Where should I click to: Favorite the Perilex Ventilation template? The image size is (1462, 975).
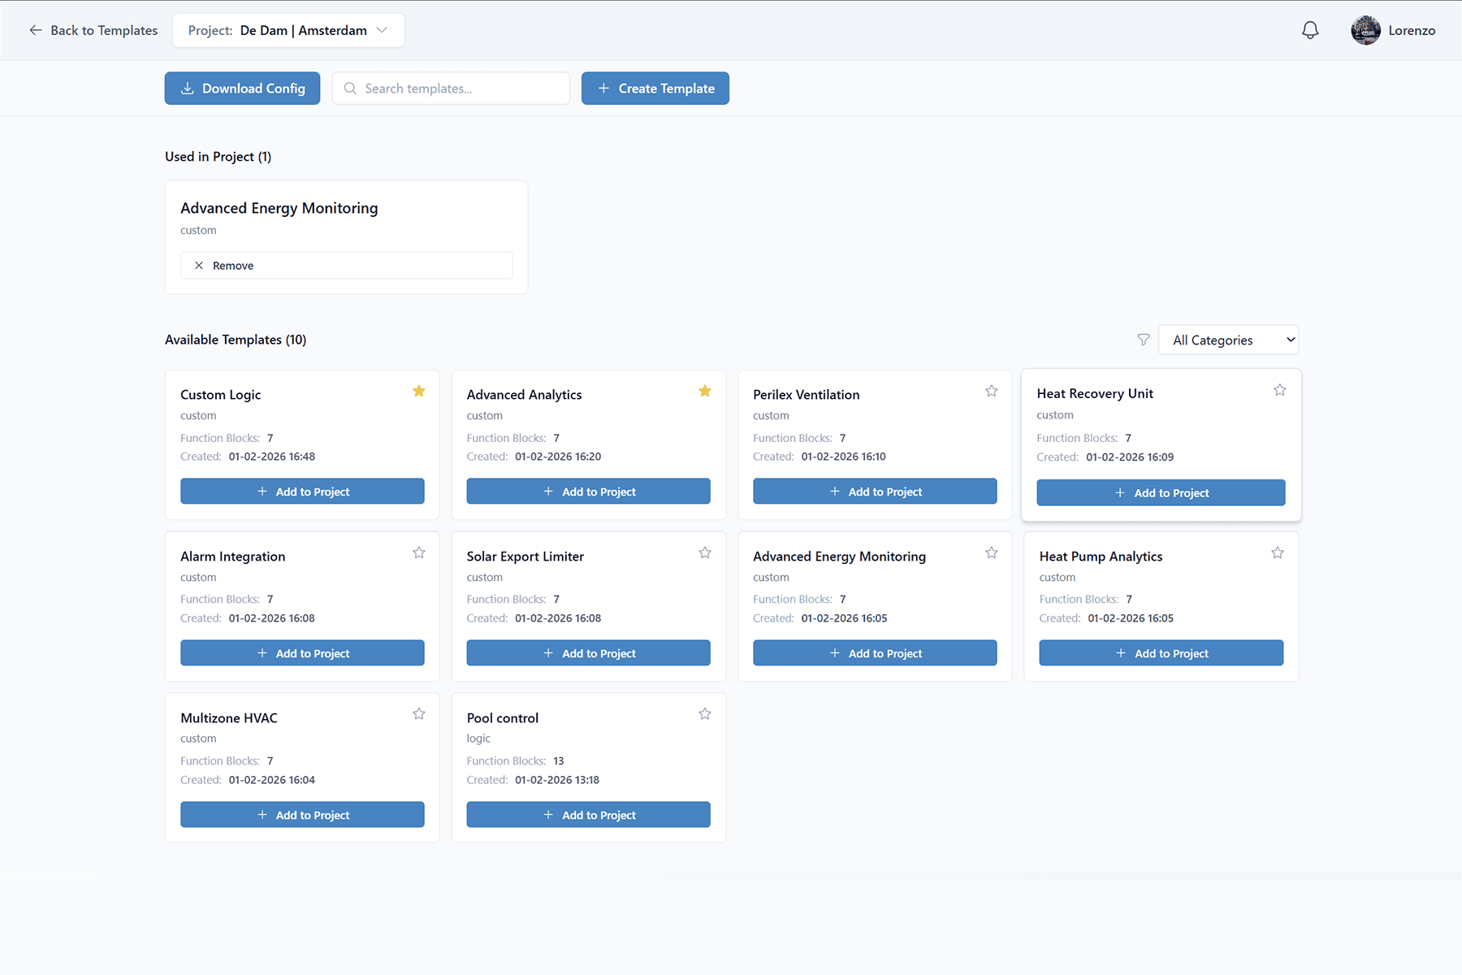pyautogui.click(x=991, y=391)
